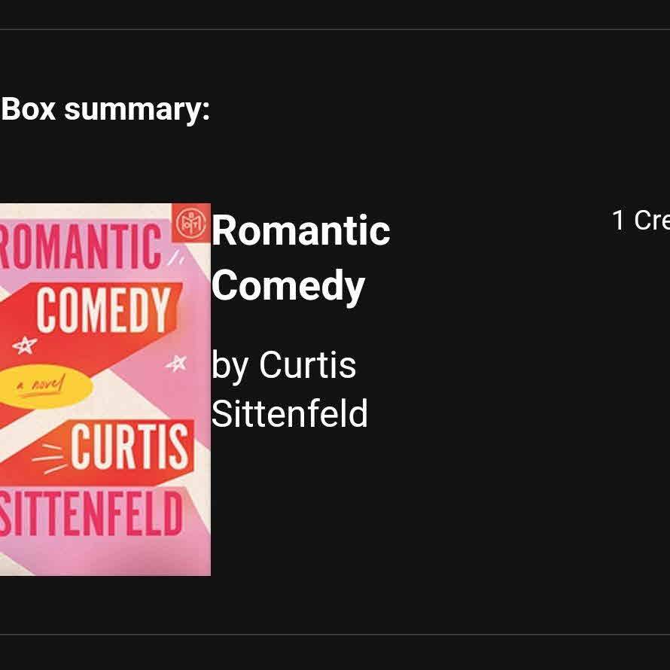
Task: Click the white star at cover's right edge
Action: (177, 364)
